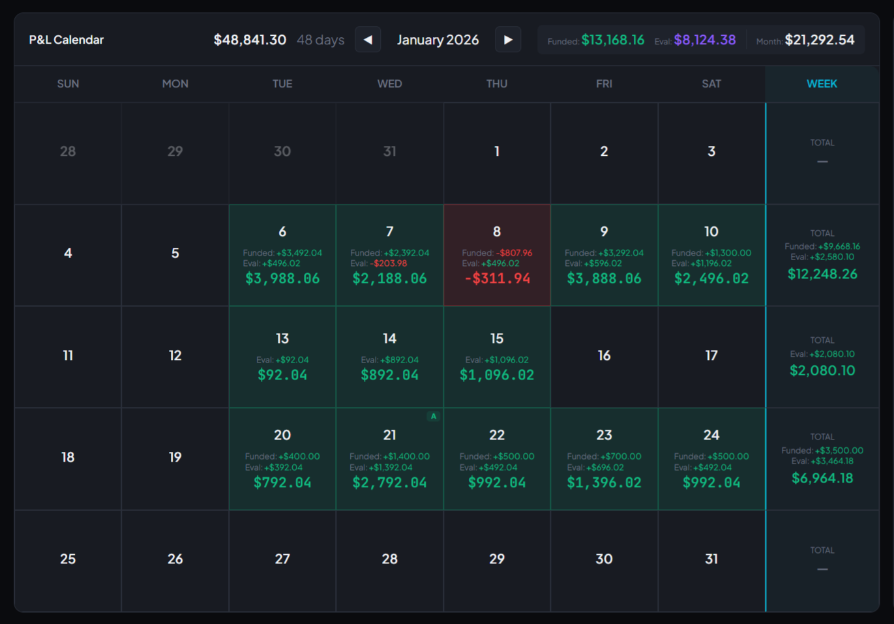Click the 'A' badge on January 21
Image resolution: width=894 pixels, height=624 pixels.
click(x=433, y=416)
